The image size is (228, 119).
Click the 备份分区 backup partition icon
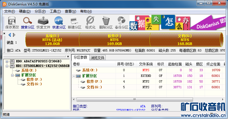(x=122, y=21)
